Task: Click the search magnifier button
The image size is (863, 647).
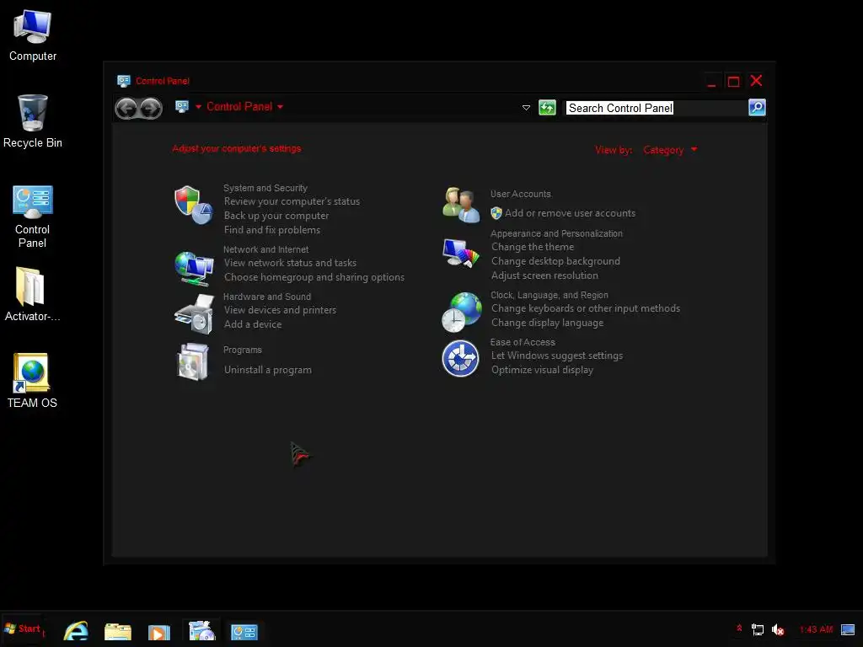Action: (x=757, y=107)
